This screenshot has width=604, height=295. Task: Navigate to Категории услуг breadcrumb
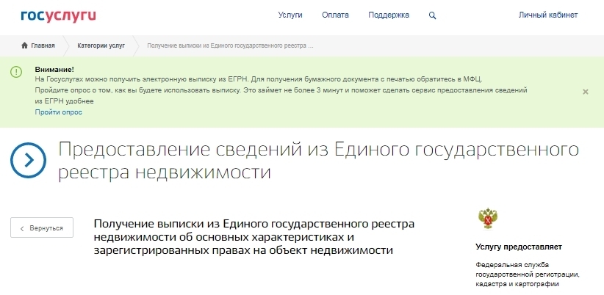click(101, 45)
